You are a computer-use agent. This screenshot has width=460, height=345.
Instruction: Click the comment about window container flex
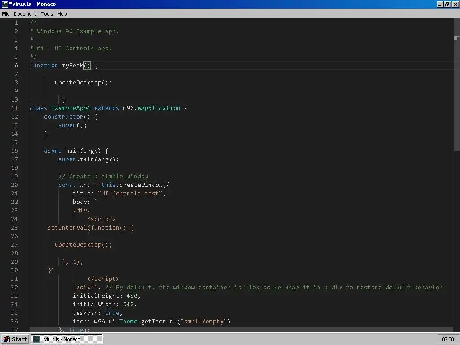click(x=274, y=287)
